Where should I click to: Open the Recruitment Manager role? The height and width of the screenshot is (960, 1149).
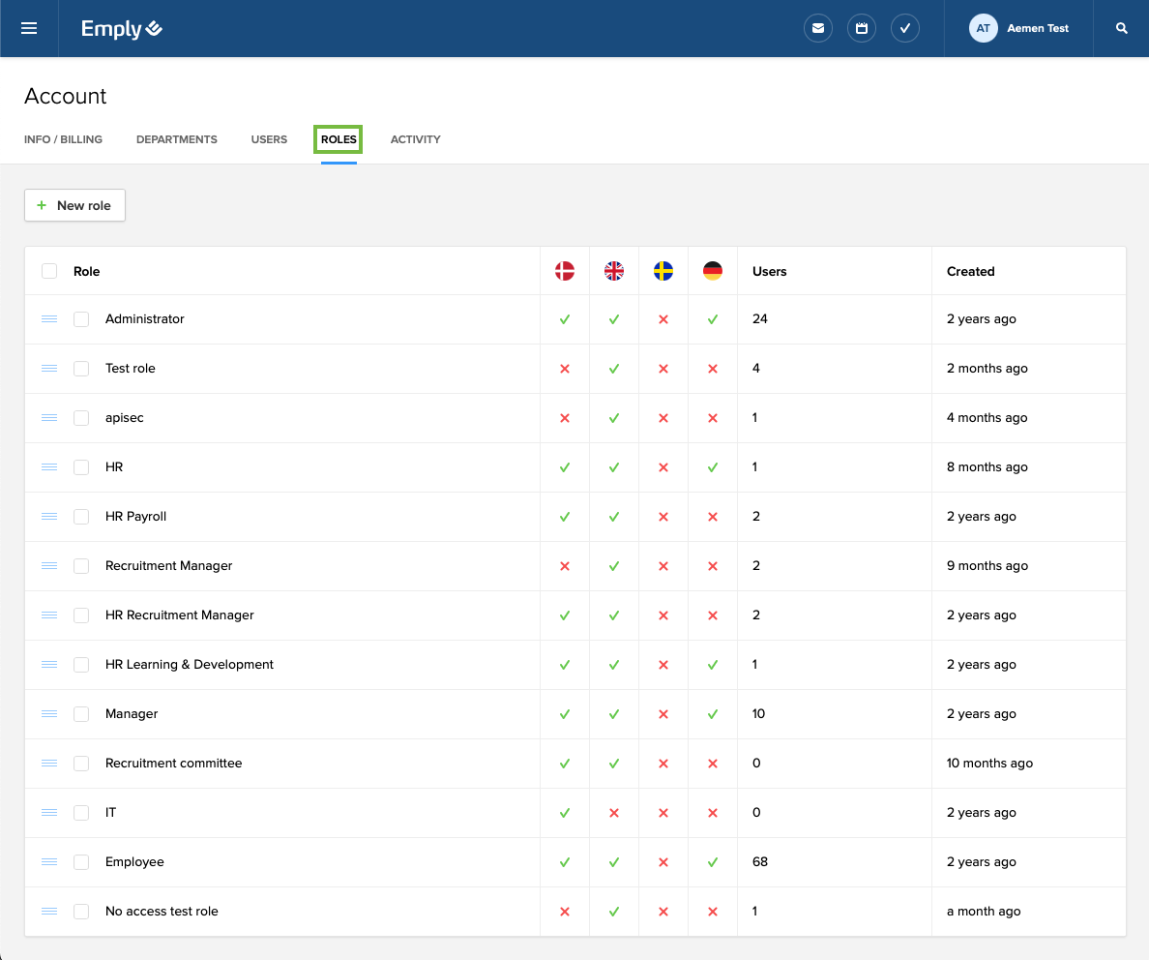[x=169, y=566]
